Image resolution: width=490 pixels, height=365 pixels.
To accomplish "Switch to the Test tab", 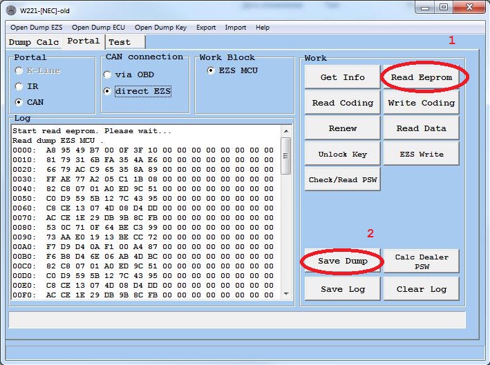I will click(126, 42).
